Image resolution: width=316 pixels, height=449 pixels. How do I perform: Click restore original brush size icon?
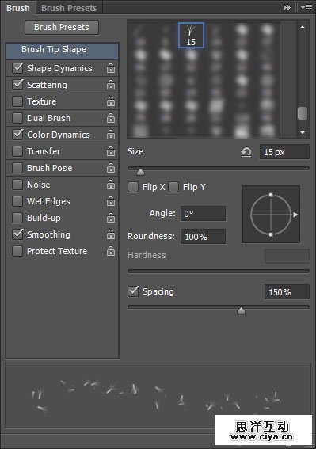coord(246,152)
